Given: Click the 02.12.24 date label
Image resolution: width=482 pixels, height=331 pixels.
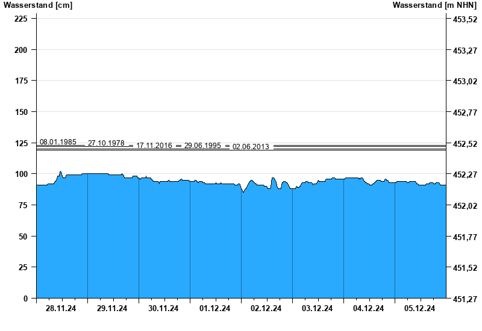Looking at the screenshot, I should click(266, 309).
